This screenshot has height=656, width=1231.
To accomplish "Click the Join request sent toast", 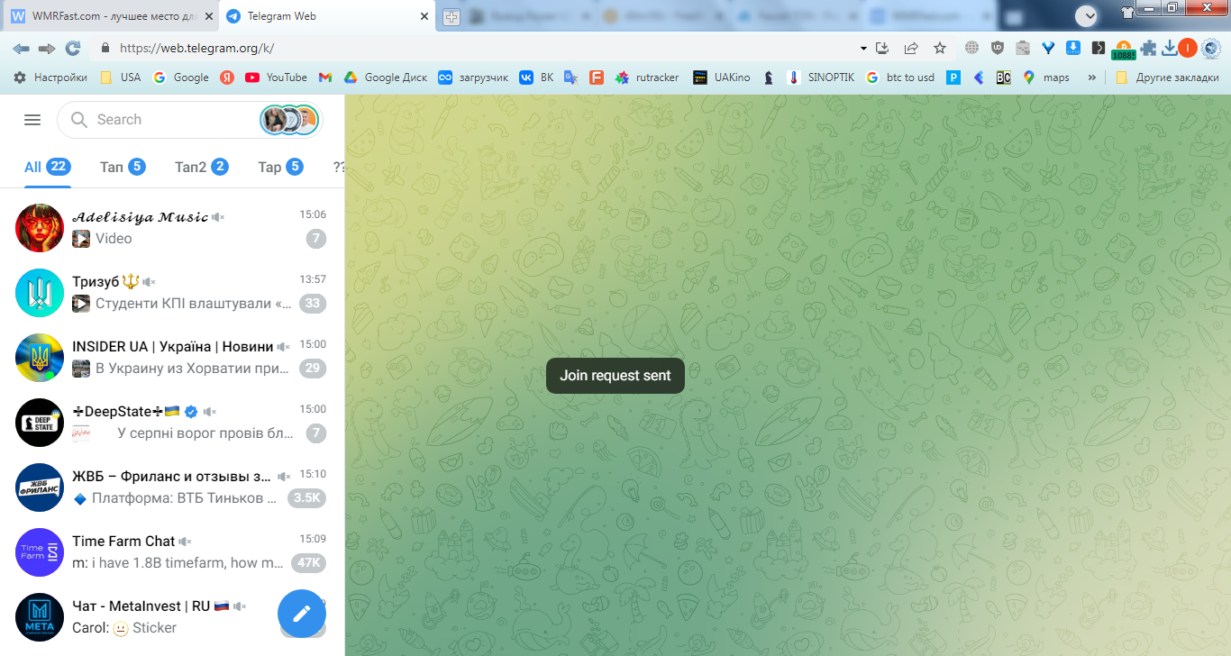I will (615, 376).
